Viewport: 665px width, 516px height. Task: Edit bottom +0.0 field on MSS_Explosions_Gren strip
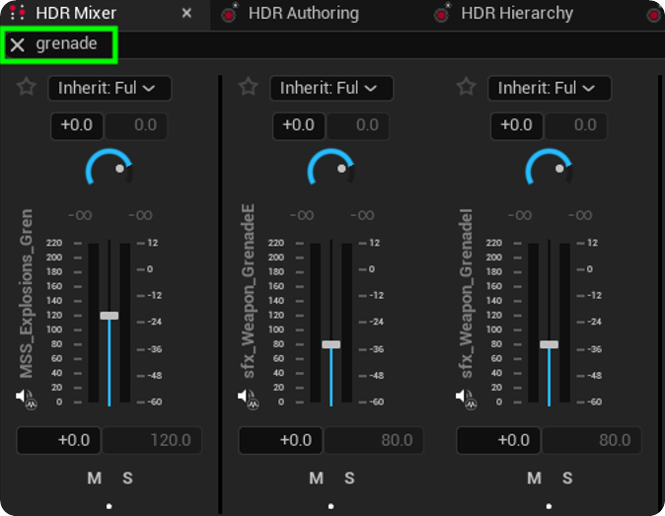(x=58, y=441)
